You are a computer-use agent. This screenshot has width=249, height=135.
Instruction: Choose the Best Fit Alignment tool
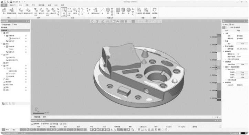tap(28, 11)
